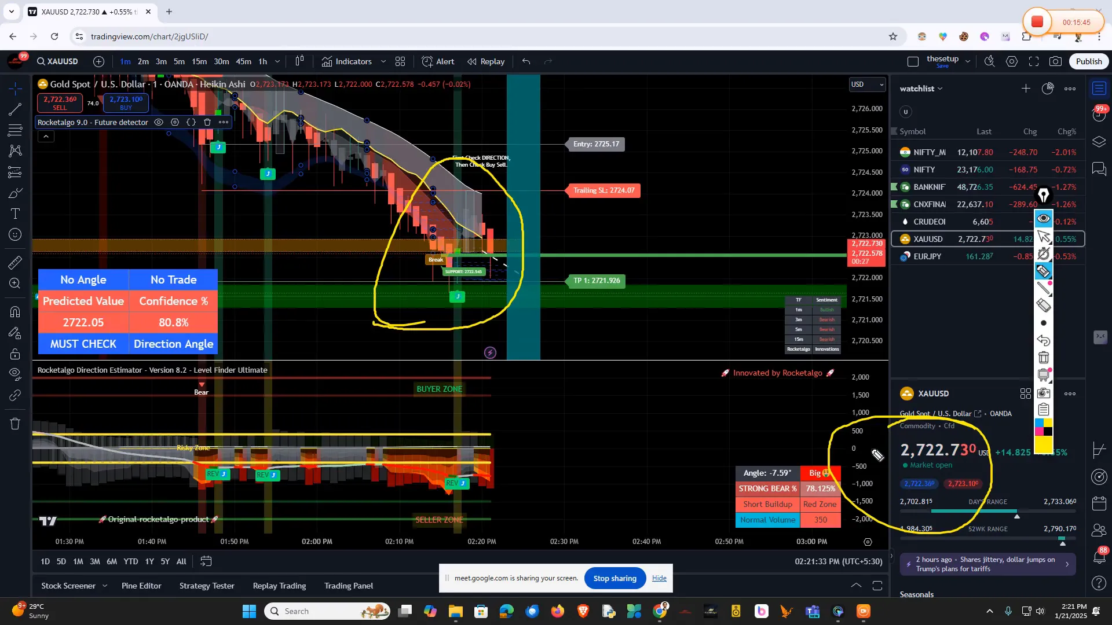The image size is (1112, 625).
Task: Click Stop sharing button
Action: pos(615,578)
